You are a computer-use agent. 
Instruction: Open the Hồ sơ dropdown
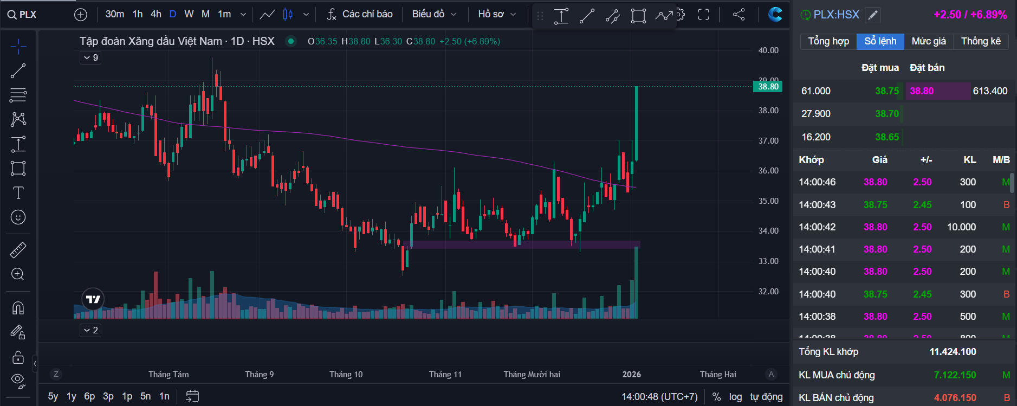497,15
